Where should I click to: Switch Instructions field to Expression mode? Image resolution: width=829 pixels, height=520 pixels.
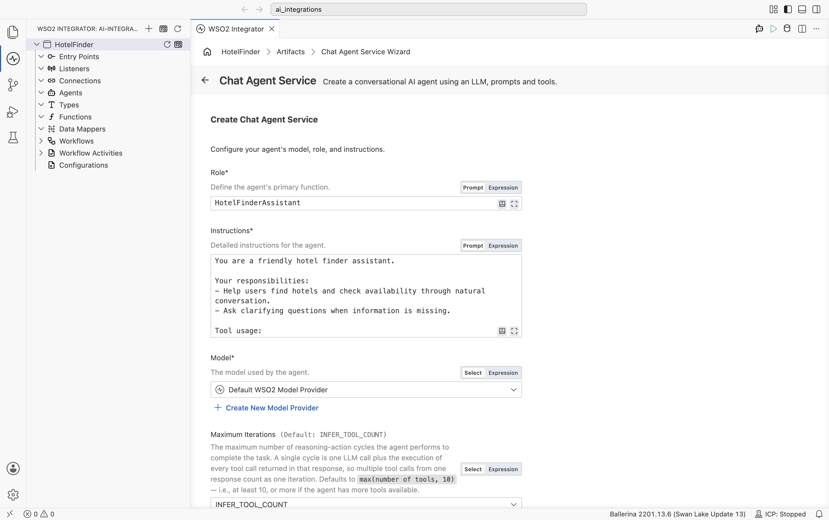503,245
